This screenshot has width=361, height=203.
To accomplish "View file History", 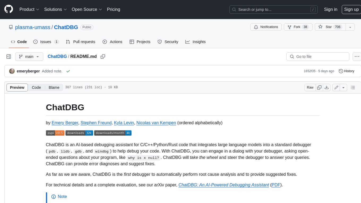I will click(x=346, y=71).
